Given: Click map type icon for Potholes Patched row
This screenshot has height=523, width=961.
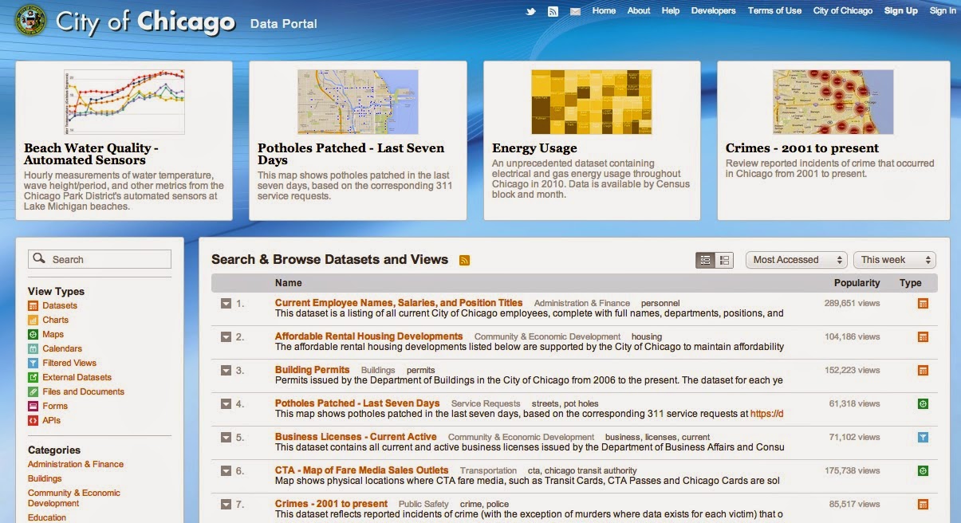Looking at the screenshot, I should coord(923,404).
